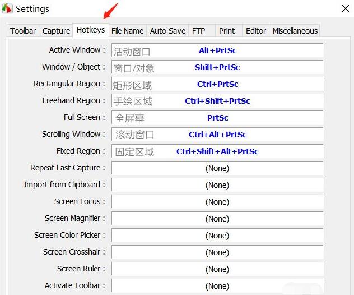Click the Screen Ruler hotkey field
This screenshot has height=295, width=354.
point(217,269)
